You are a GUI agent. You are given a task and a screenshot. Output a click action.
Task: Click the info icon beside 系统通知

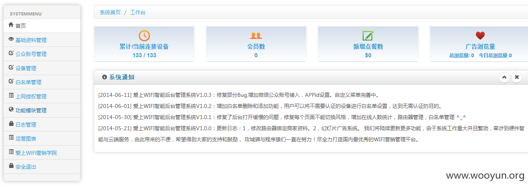pos(105,77)
